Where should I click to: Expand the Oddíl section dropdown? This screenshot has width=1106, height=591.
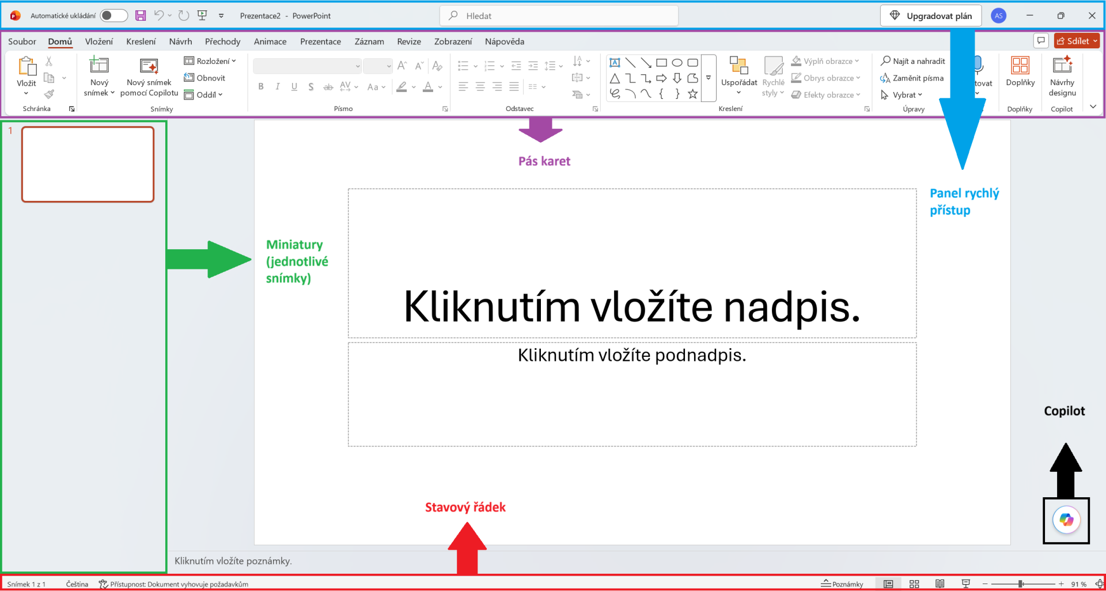203,94
